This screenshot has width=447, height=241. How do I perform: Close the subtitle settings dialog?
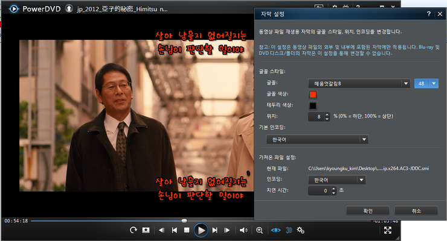[440, 14]
